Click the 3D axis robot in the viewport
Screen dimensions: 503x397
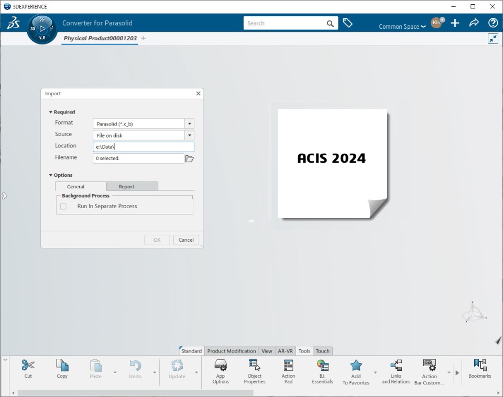[474, 313]
